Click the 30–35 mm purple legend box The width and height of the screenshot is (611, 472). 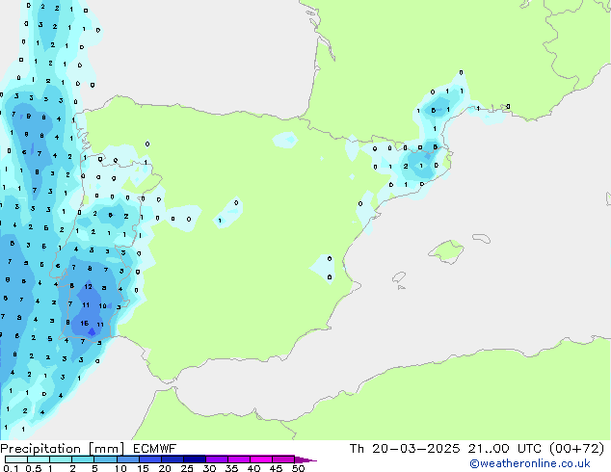point(216,459)
